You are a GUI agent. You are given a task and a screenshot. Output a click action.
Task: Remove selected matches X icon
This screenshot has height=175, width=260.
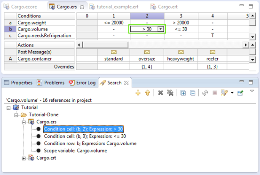coord(160,93)
